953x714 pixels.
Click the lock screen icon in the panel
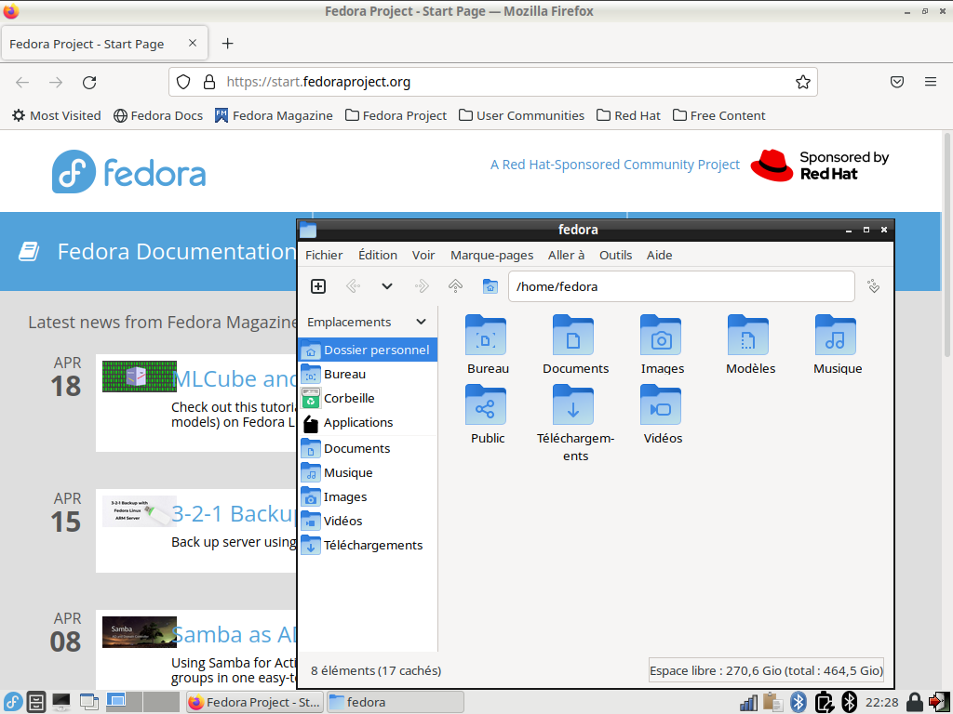click(x=915, y=703)
